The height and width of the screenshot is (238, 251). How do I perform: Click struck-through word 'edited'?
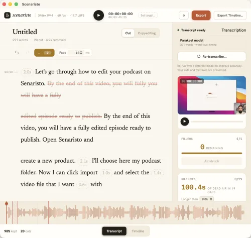pos(29,116)
